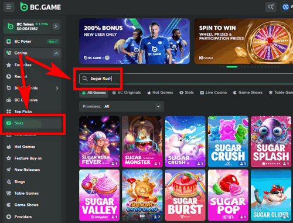Select the Game Shows tab
The image size is (293, 223).
(x=248, y=93)
